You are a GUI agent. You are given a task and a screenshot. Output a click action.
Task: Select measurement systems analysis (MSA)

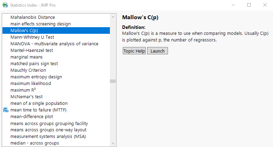(48, 136)
